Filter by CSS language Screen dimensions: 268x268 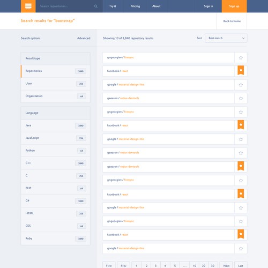point(56,226)
